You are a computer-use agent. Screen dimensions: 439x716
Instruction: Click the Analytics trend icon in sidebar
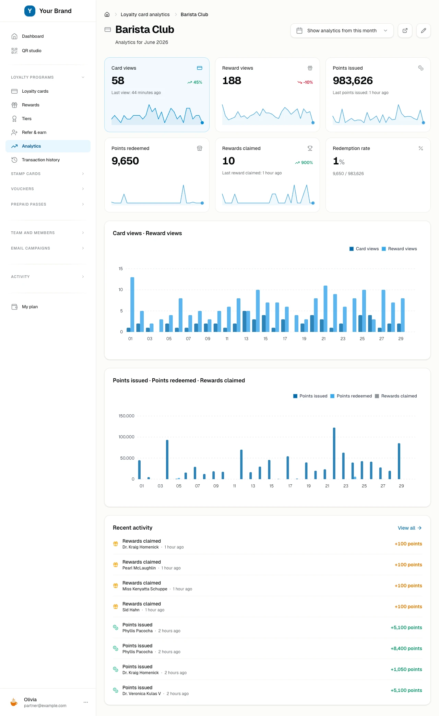14,146
